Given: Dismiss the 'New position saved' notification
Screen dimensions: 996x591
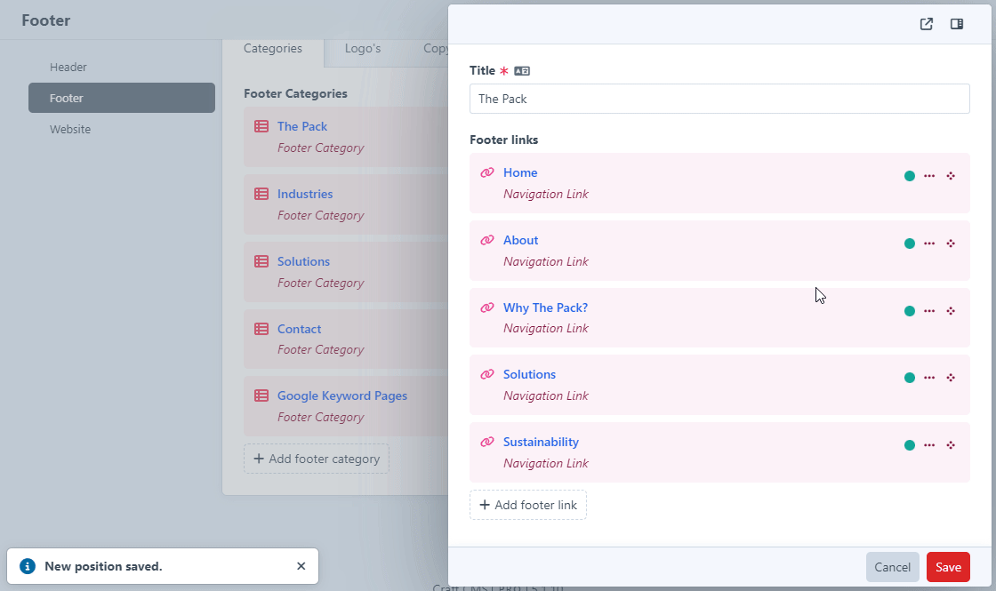Looking at the screenshot, I should point(301,566).
